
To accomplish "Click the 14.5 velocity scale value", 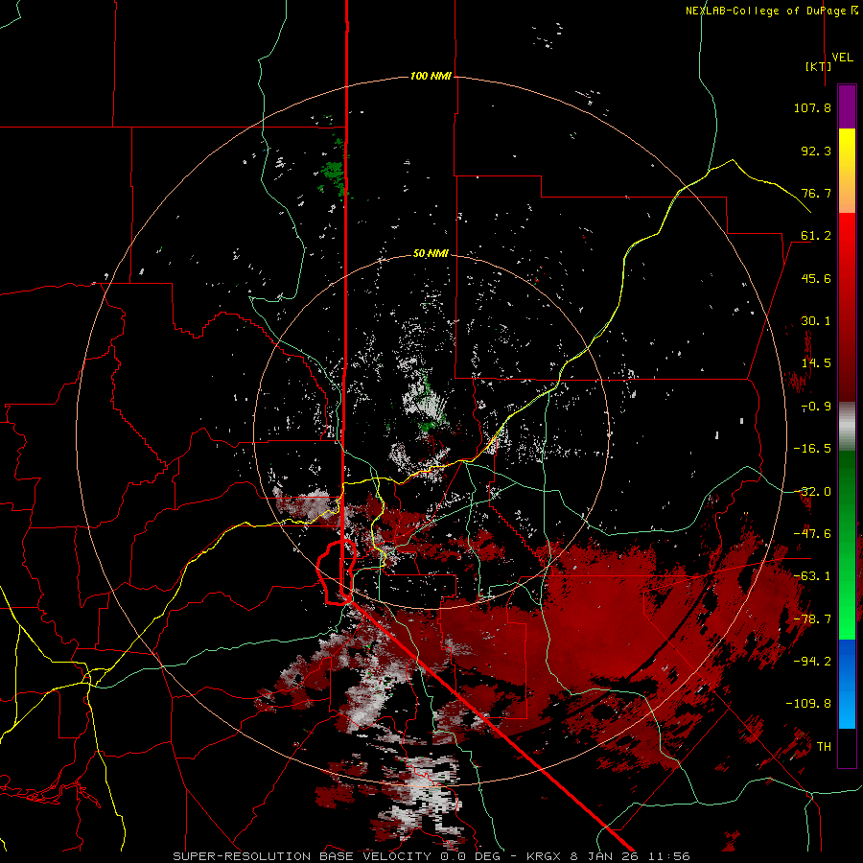I will coord(816,363).
